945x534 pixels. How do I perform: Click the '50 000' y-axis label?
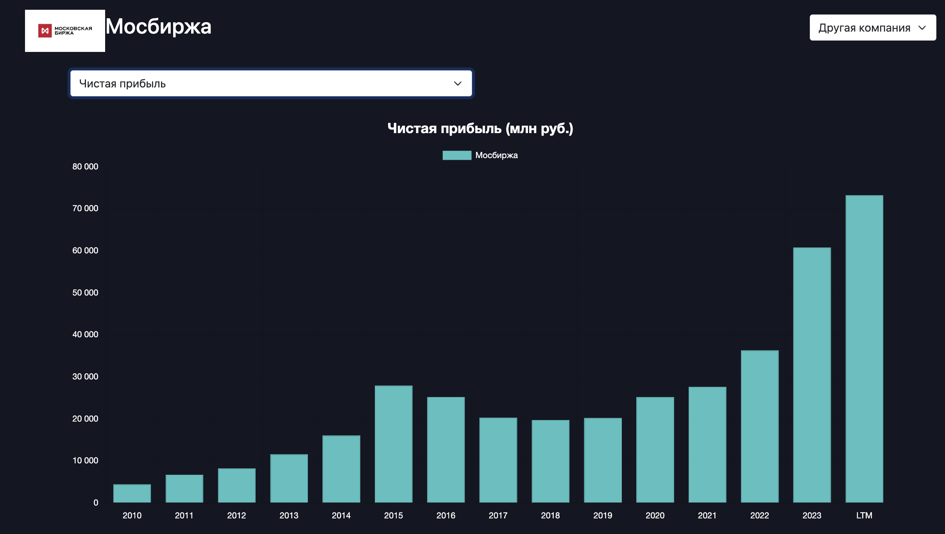coord(85,293)
